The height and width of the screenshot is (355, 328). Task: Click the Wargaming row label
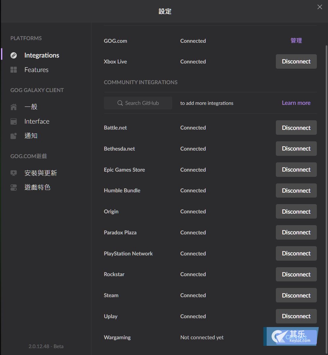coord(117,337)
